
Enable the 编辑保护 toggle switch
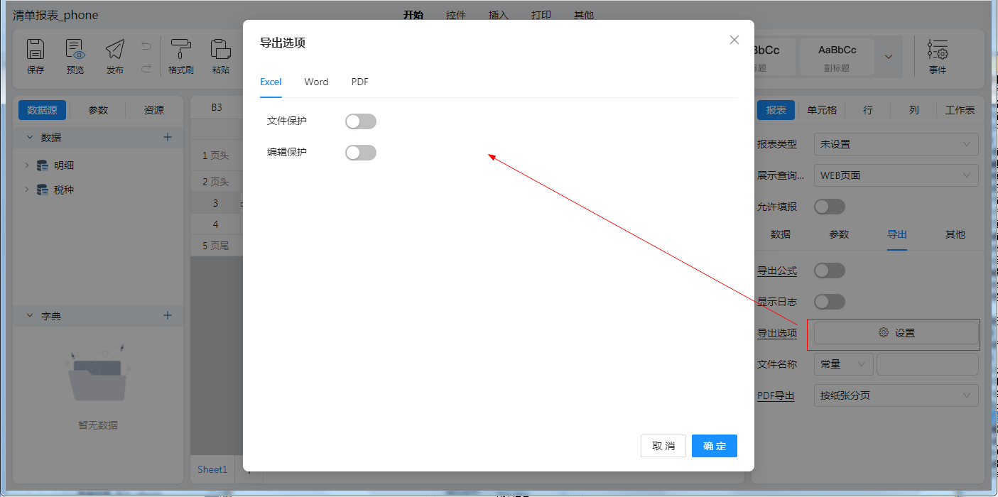click(x=361, y=153)
